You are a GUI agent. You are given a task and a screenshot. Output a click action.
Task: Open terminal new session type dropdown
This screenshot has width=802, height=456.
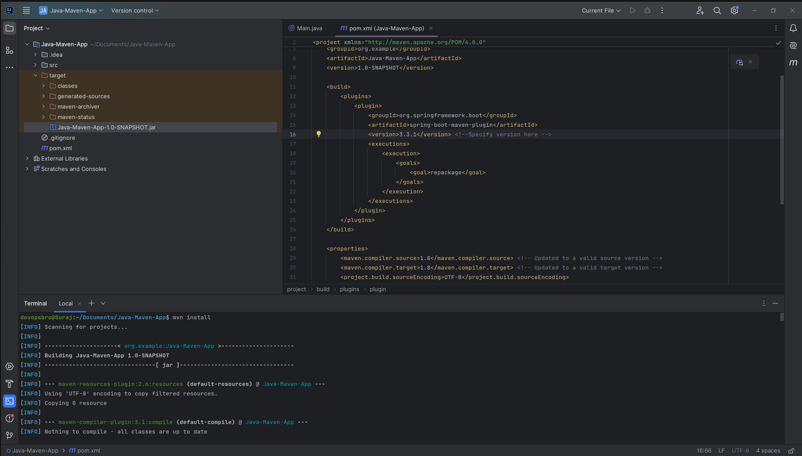[103, 303]
